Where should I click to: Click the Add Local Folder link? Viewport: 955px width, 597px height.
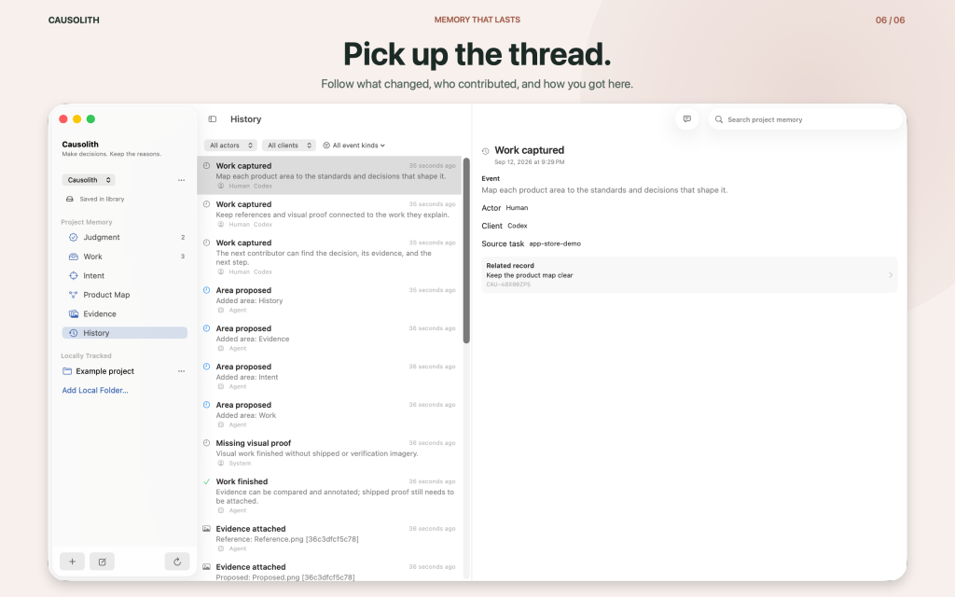(x=95, y=391)
